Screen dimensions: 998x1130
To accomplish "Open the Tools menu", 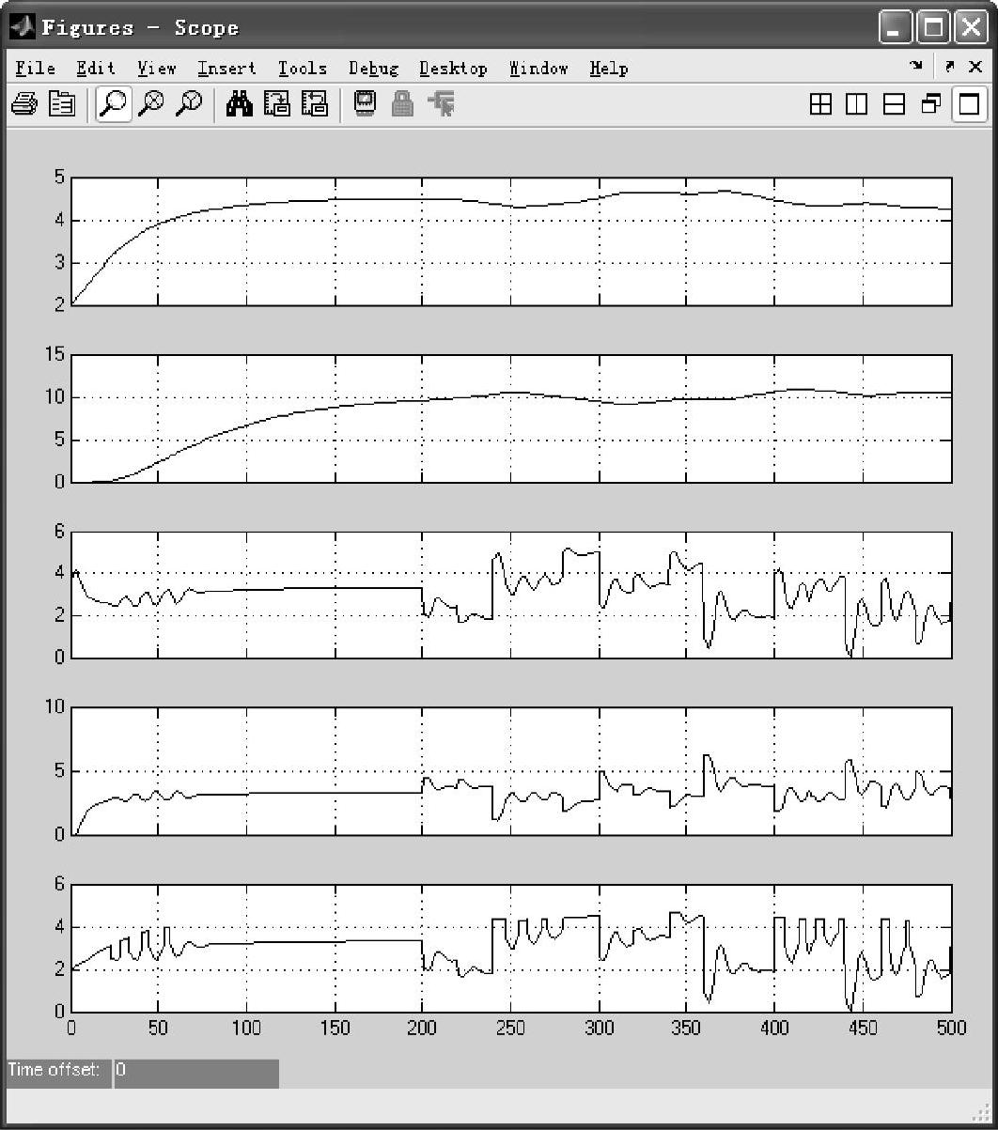I will point(303,68).
